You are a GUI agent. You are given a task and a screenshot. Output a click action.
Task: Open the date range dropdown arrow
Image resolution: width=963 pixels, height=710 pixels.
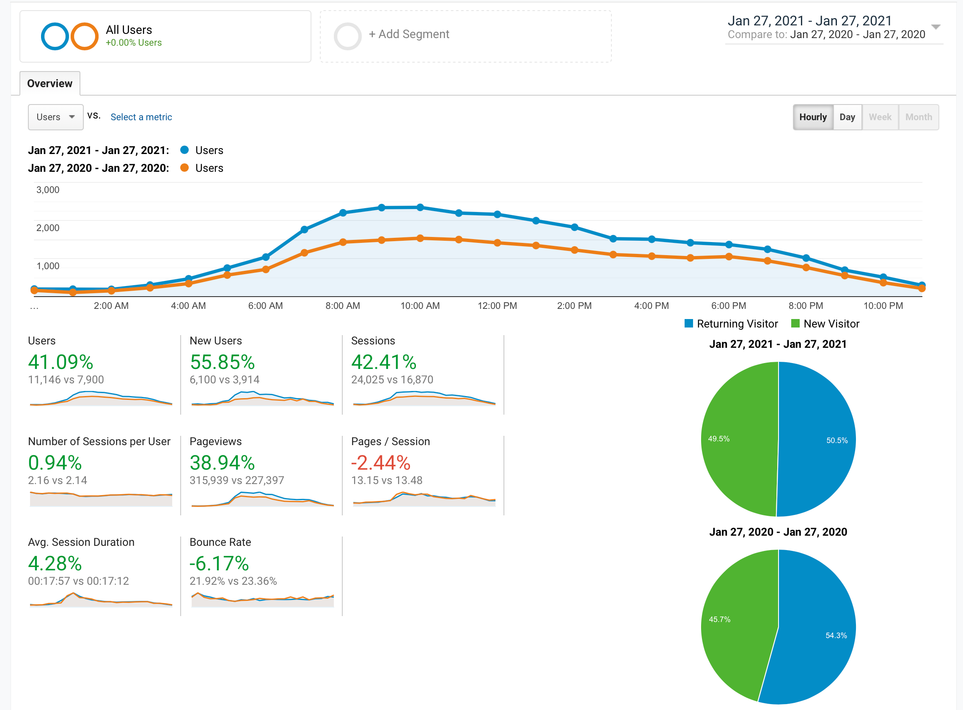point(935,27)
